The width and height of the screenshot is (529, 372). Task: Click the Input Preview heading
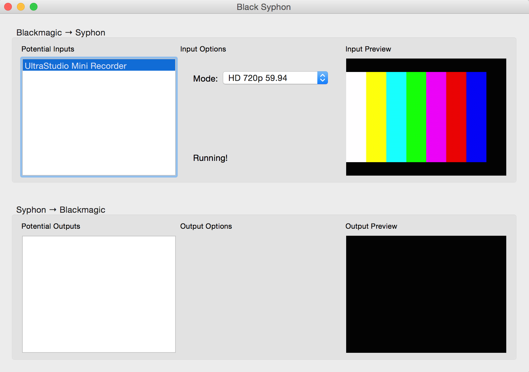pos(368,49)
